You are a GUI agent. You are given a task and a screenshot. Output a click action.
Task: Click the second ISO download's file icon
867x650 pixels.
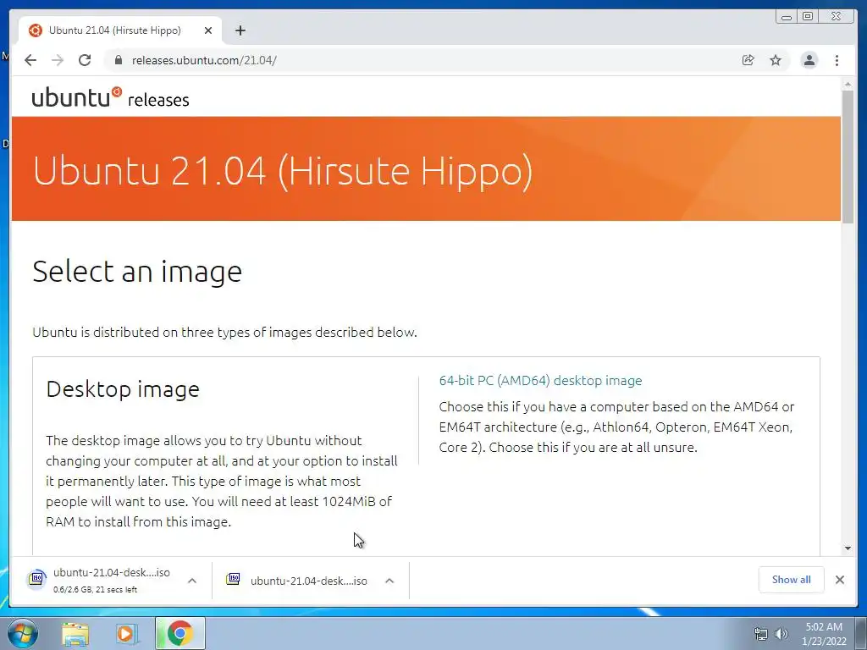click(x=233, y=579)
